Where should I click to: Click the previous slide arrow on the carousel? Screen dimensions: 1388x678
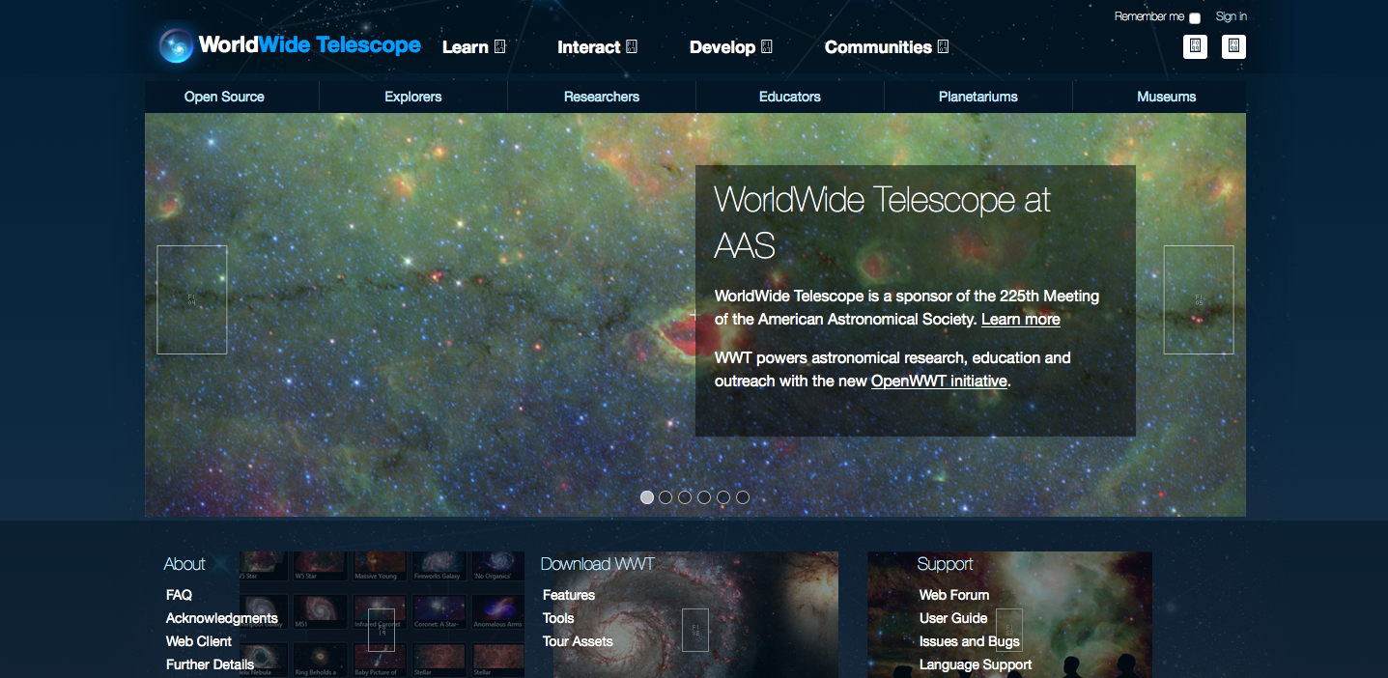click(x=191, y=299)
